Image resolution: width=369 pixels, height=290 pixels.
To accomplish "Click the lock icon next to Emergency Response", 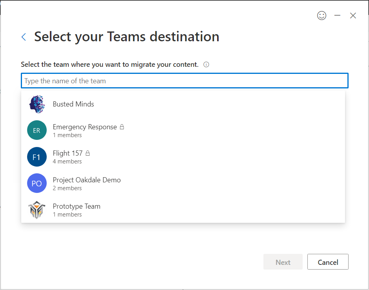I will click(x=122, y=127).
